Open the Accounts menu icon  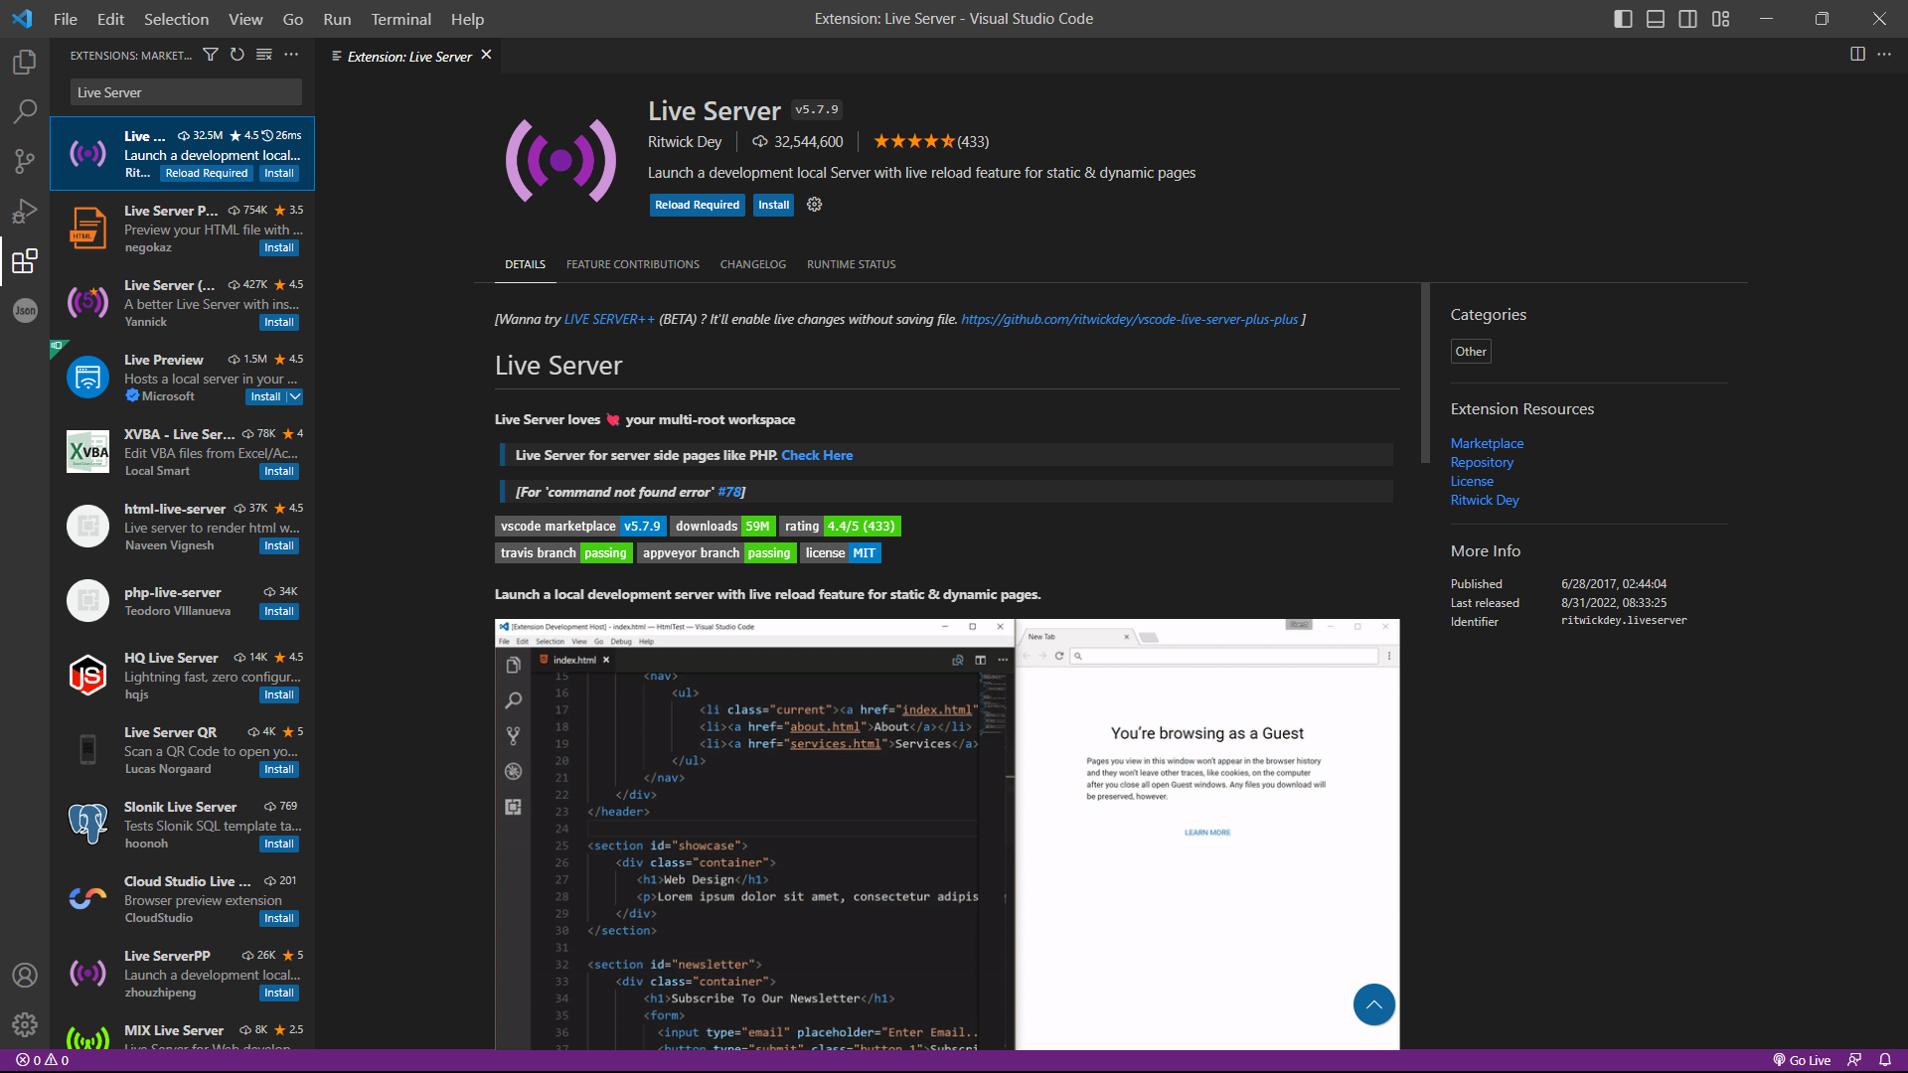point(25,975)
